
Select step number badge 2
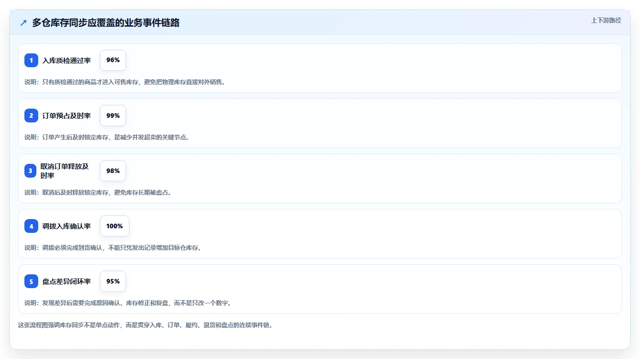[31, 116]
